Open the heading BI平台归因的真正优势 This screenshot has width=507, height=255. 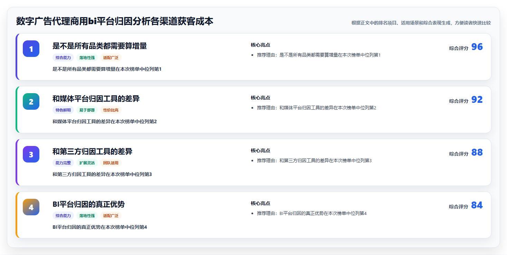coord(88,204)
